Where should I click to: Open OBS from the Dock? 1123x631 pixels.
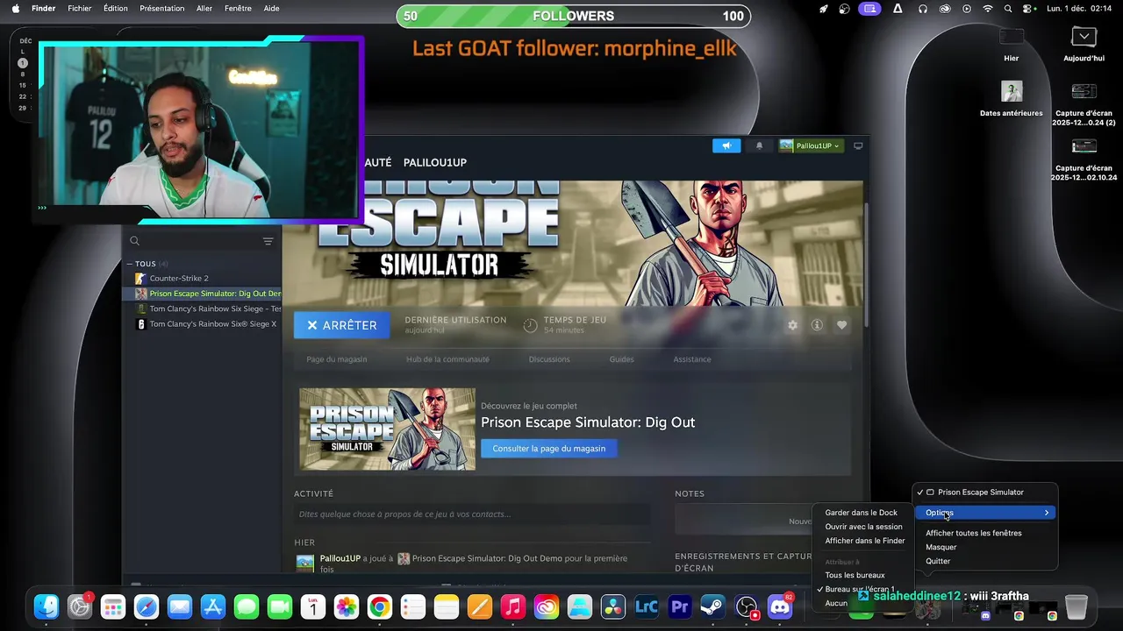point(747,606)
